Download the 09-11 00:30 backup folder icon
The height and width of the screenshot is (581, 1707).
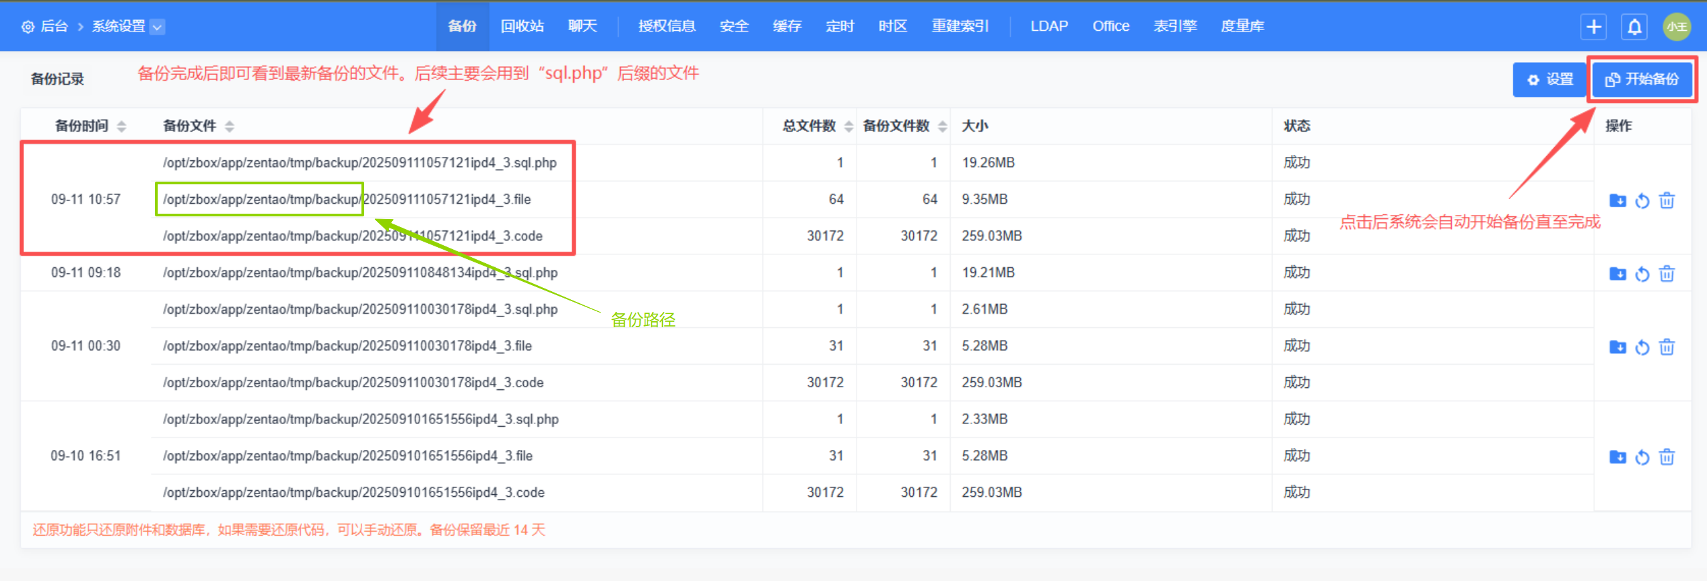(x=1617, y=347)
